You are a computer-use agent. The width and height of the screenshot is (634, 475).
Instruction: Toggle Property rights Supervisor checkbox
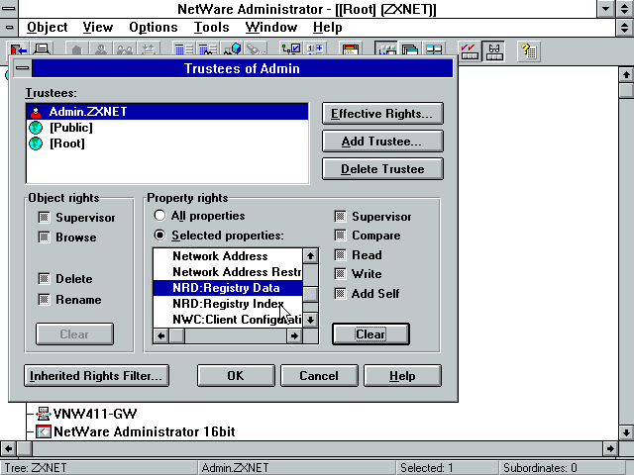pos(341,217)
